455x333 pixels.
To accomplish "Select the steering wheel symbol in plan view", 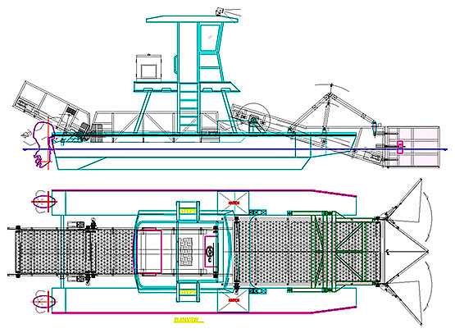I will coord(210,252).
